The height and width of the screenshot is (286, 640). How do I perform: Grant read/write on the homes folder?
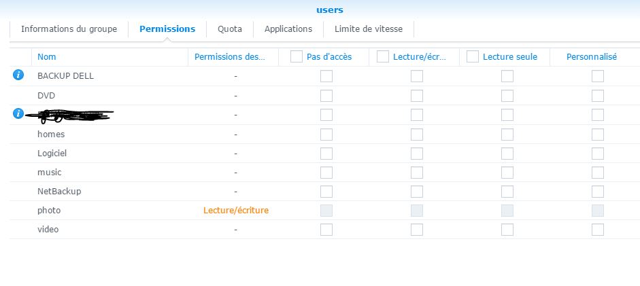[x=417, y=135]
